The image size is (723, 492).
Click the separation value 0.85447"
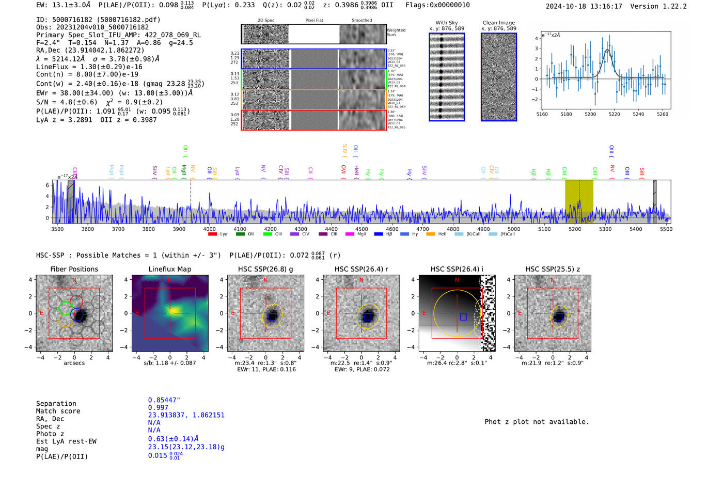point(164,400)
